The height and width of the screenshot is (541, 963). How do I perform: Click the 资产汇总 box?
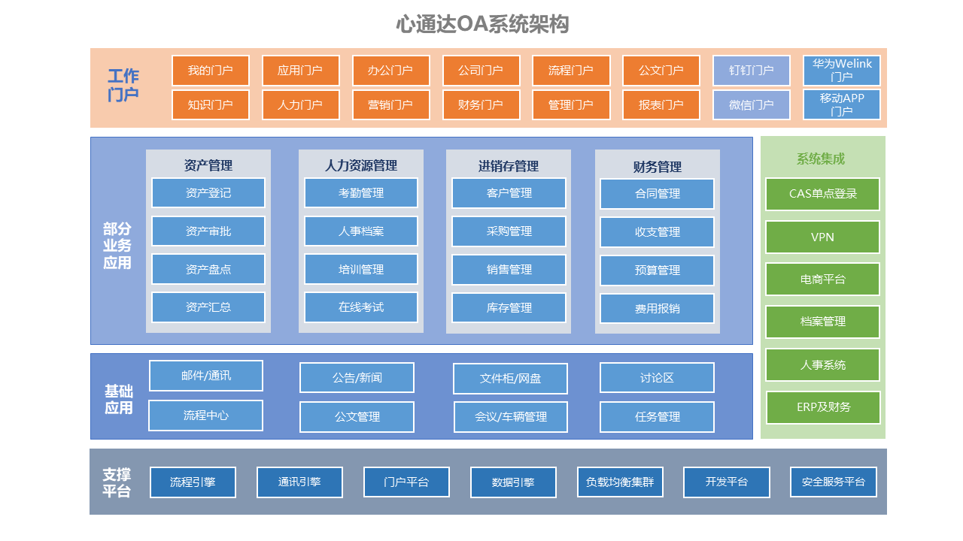[x=208, y=307]
